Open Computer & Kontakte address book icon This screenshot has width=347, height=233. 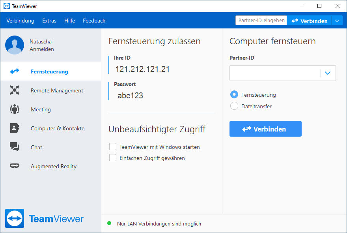click(x=15, y=128)
